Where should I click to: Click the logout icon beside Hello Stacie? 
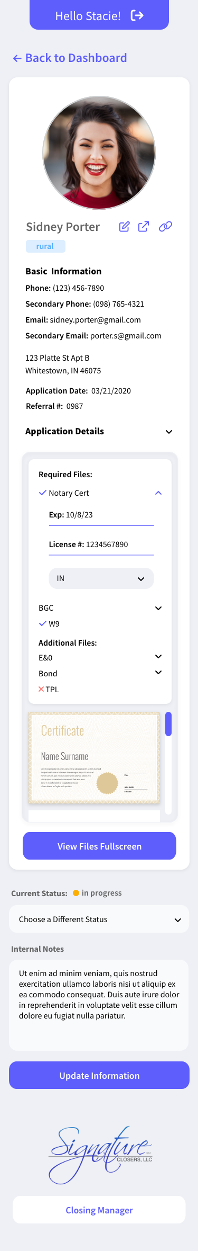pyautogui.click(x=137, y=15)
